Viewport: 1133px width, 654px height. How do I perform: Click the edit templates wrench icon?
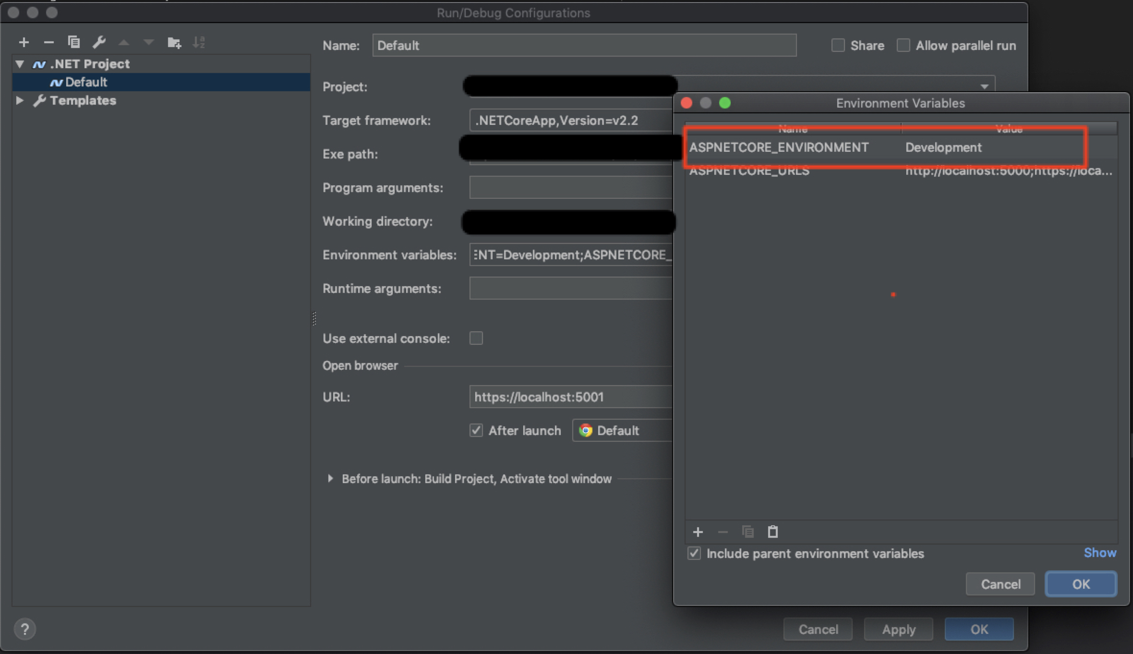coord(99,43)
